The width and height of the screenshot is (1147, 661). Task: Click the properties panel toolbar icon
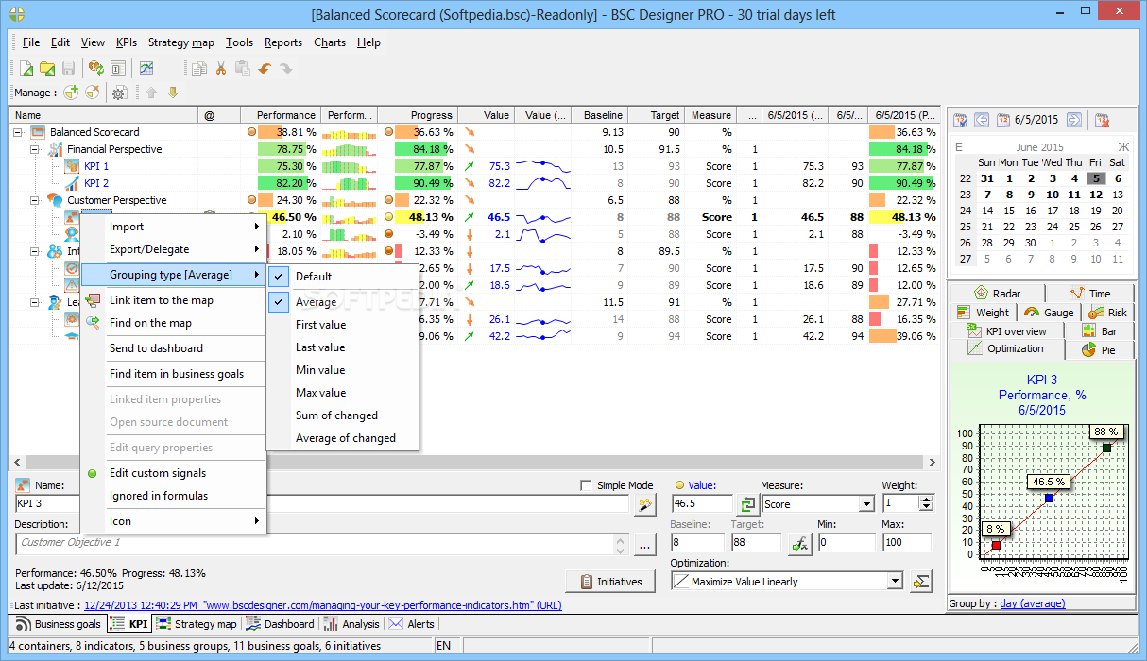click(118, 68)
